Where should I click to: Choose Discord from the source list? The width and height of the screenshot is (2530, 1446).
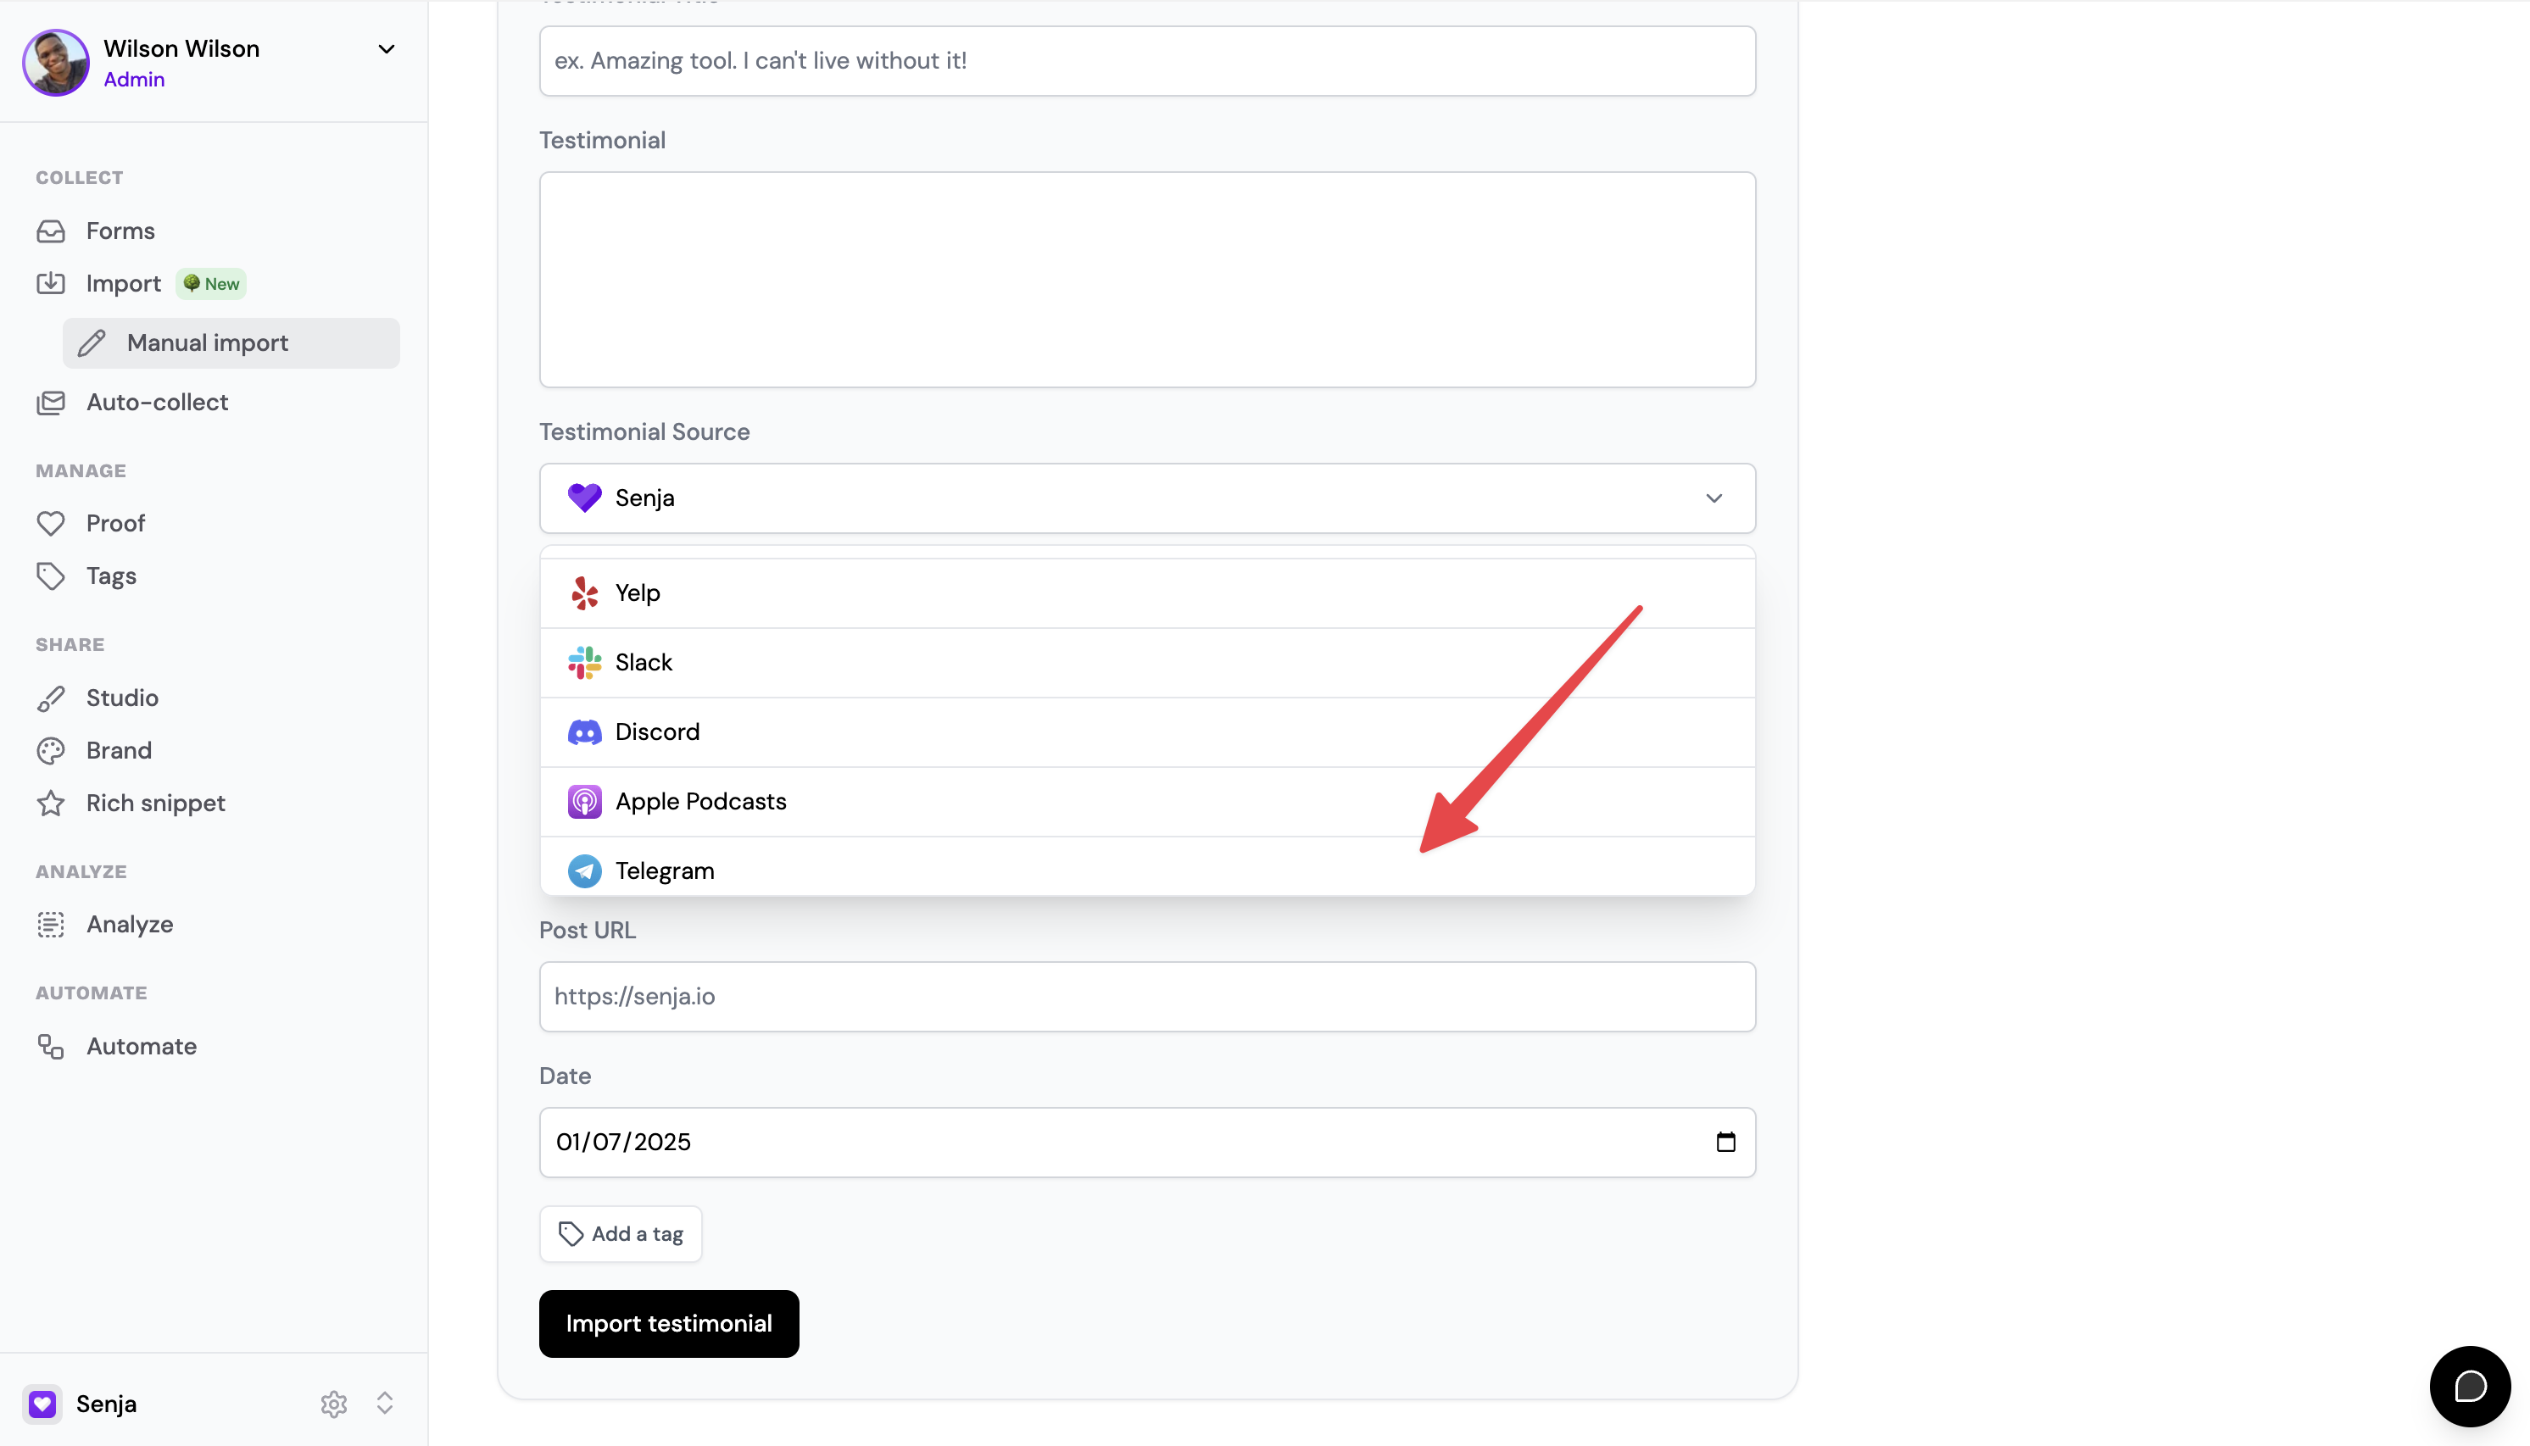click(x=1147, y=732)
